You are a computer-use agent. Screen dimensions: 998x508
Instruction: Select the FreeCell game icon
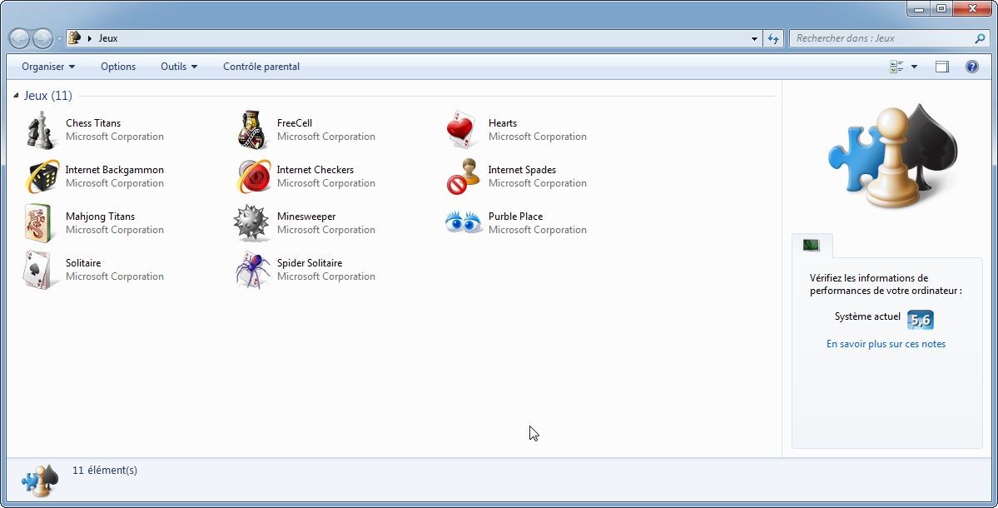(x=252, y=130)
